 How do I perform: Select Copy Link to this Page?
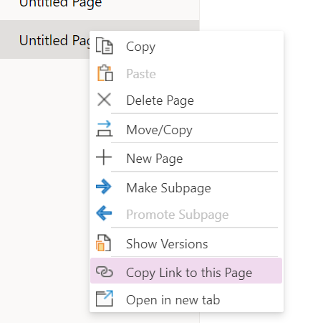tap(186, 271)
